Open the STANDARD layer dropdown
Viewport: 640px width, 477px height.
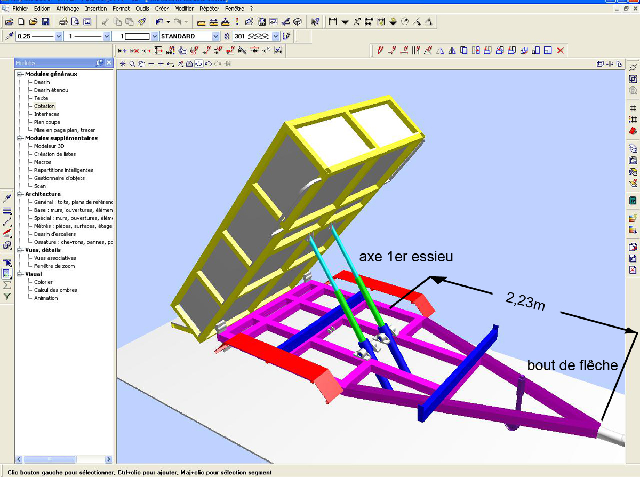pyautogui.click(x=215, y=36)
